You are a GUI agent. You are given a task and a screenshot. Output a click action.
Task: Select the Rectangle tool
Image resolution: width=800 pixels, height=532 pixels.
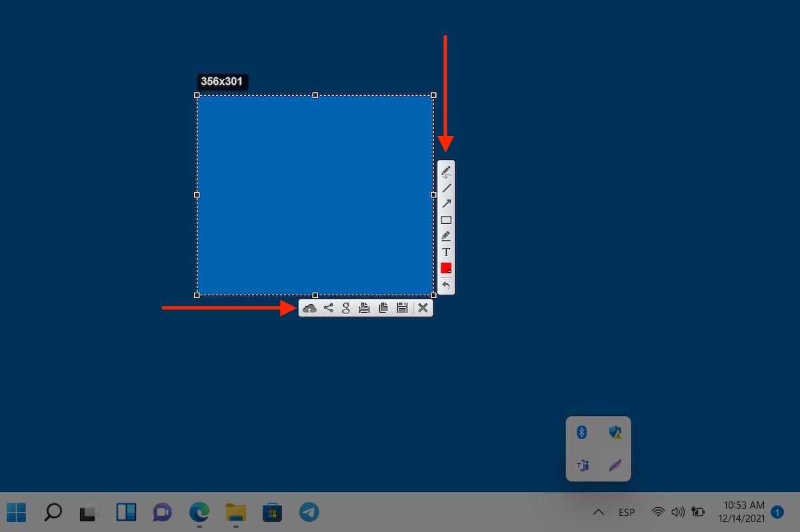tap(446, 220)
